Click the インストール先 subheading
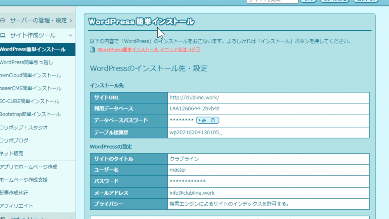Screen dimensions: 389x219 click(107, 86)
